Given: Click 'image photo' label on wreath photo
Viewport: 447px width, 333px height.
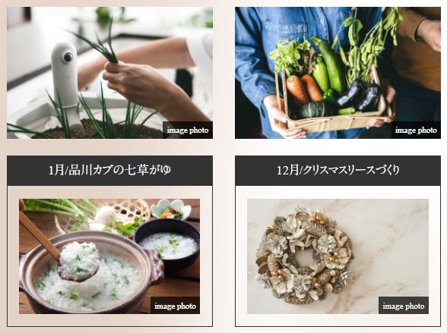Looking at the screenshot, I should (404, 306).
